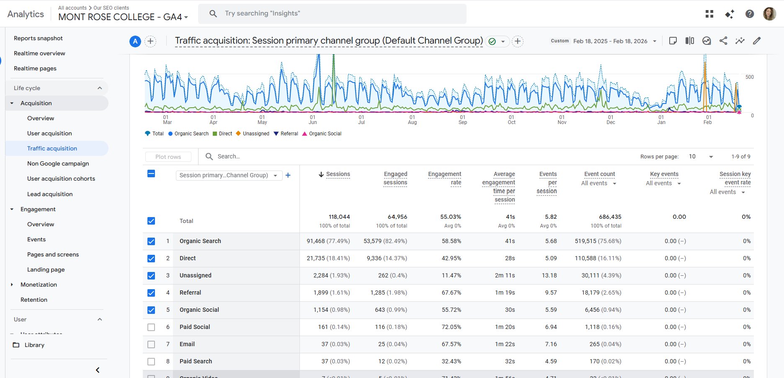
Task: Open User acquisition report
Action: (x=49, y=133)
